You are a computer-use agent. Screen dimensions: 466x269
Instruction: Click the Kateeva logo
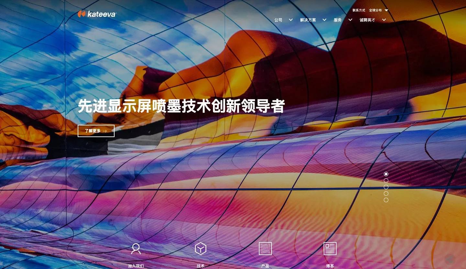(x=97, y=14)
